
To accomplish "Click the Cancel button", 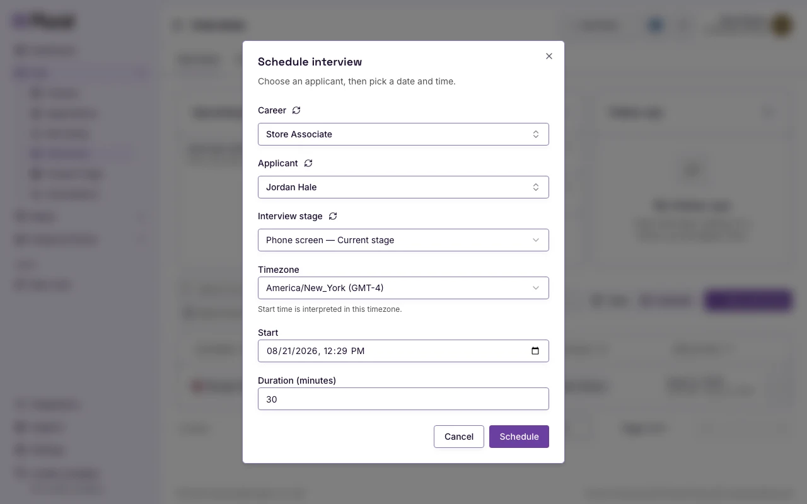I will point(459,437).
